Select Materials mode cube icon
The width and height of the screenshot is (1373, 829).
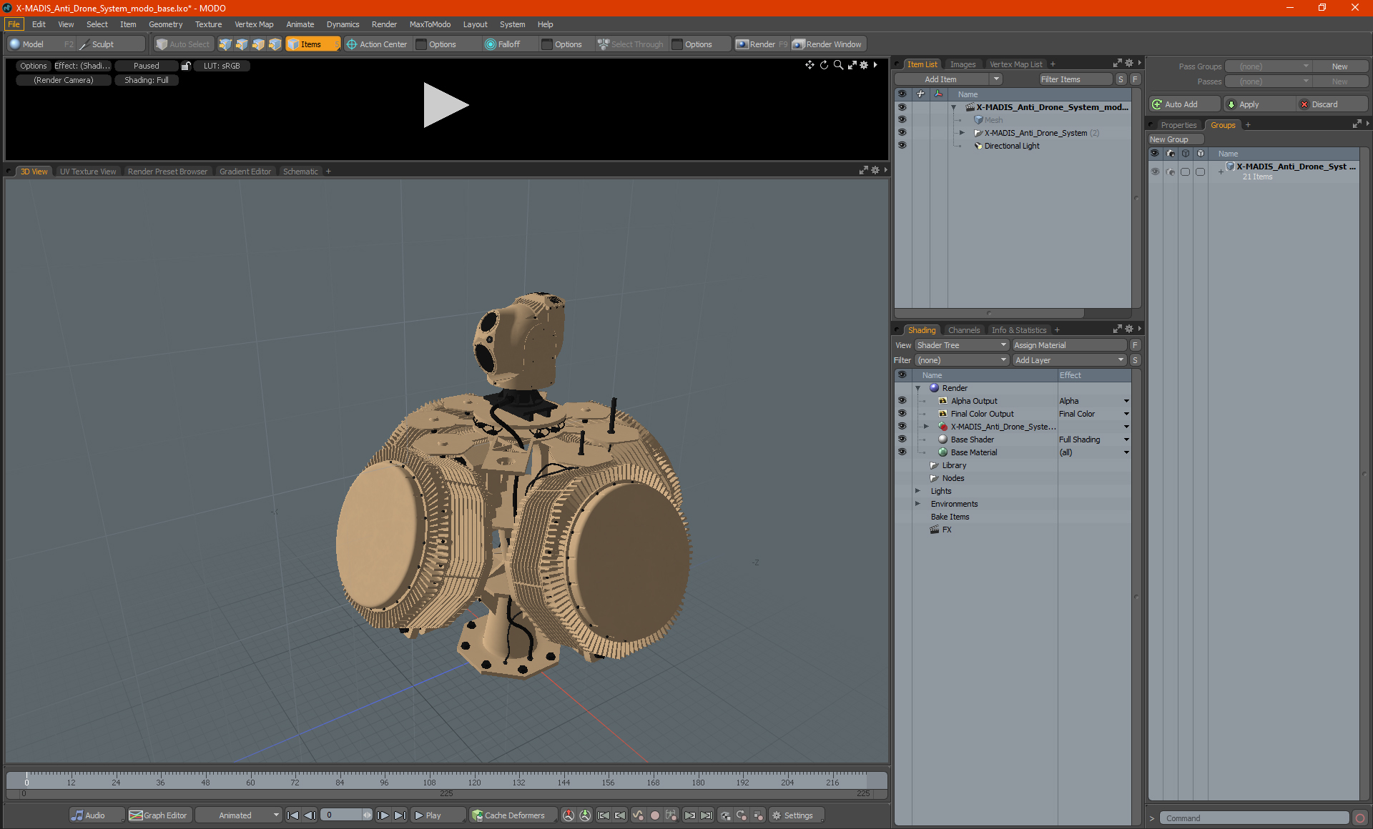click(275, 44)
